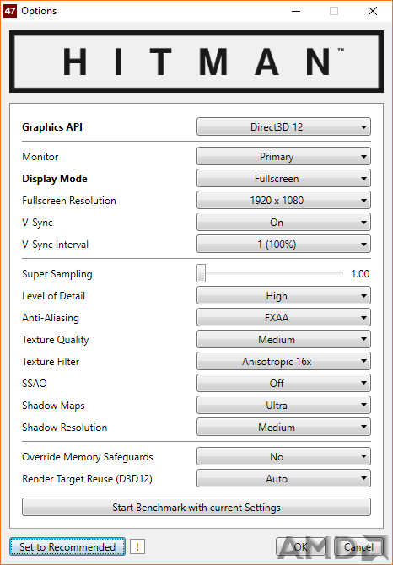
Task: Open the Anti-Aliasing FXAA dropdown
Action: [x=283, y=318]
